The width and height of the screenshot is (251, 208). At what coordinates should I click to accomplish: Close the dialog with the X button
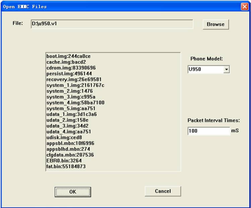[246, 6]
